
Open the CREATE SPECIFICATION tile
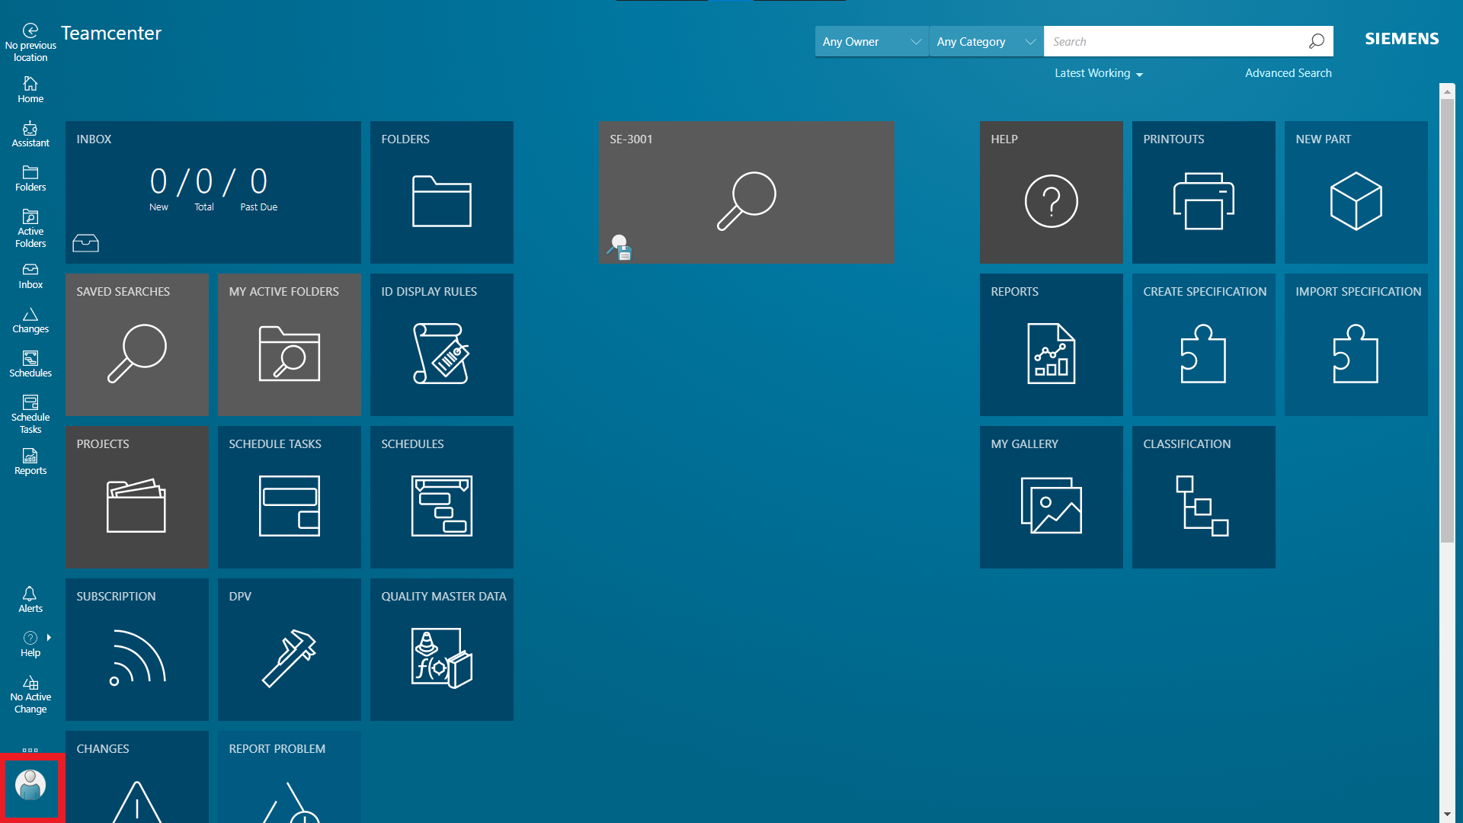point(1204,344)
